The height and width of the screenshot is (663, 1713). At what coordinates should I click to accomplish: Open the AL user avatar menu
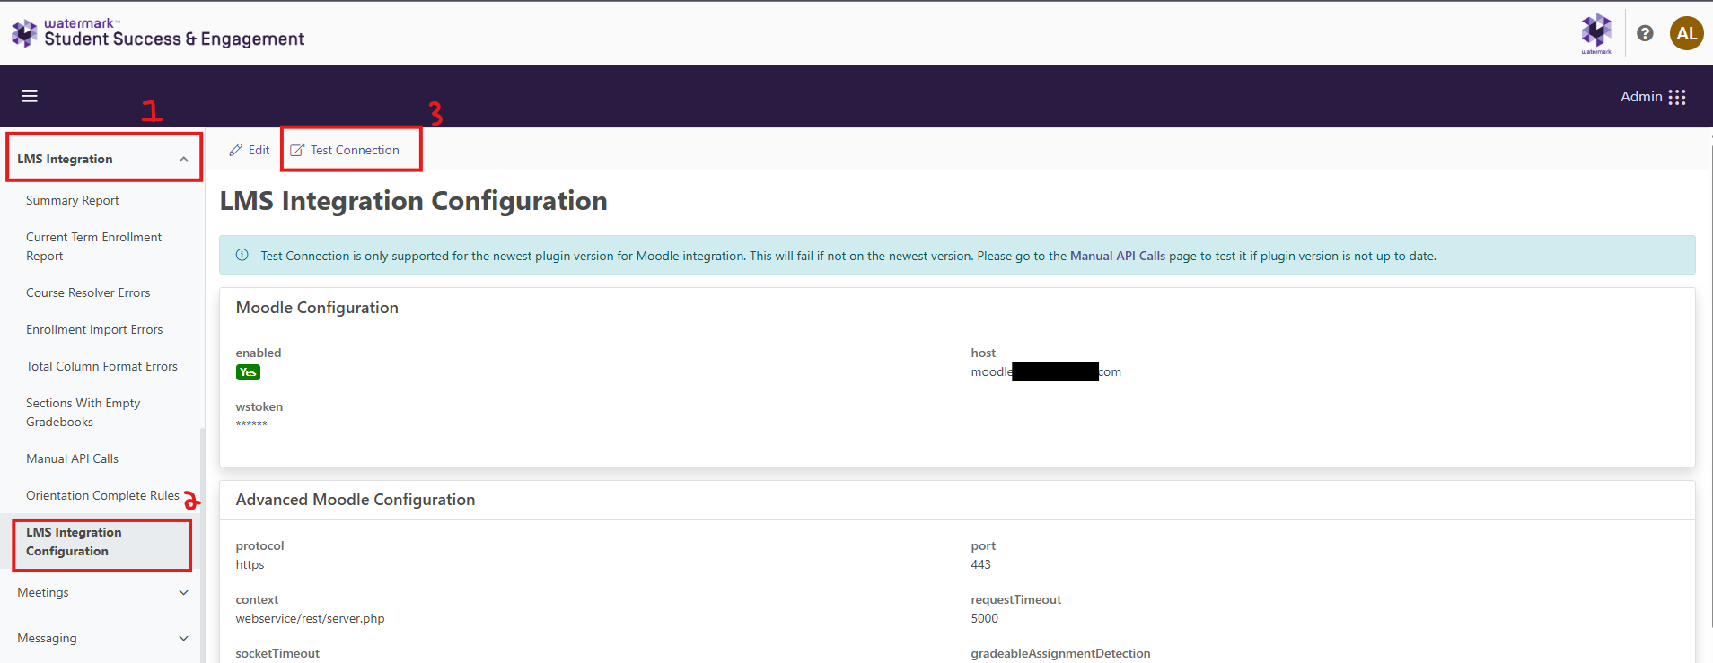pos(1686,33)
